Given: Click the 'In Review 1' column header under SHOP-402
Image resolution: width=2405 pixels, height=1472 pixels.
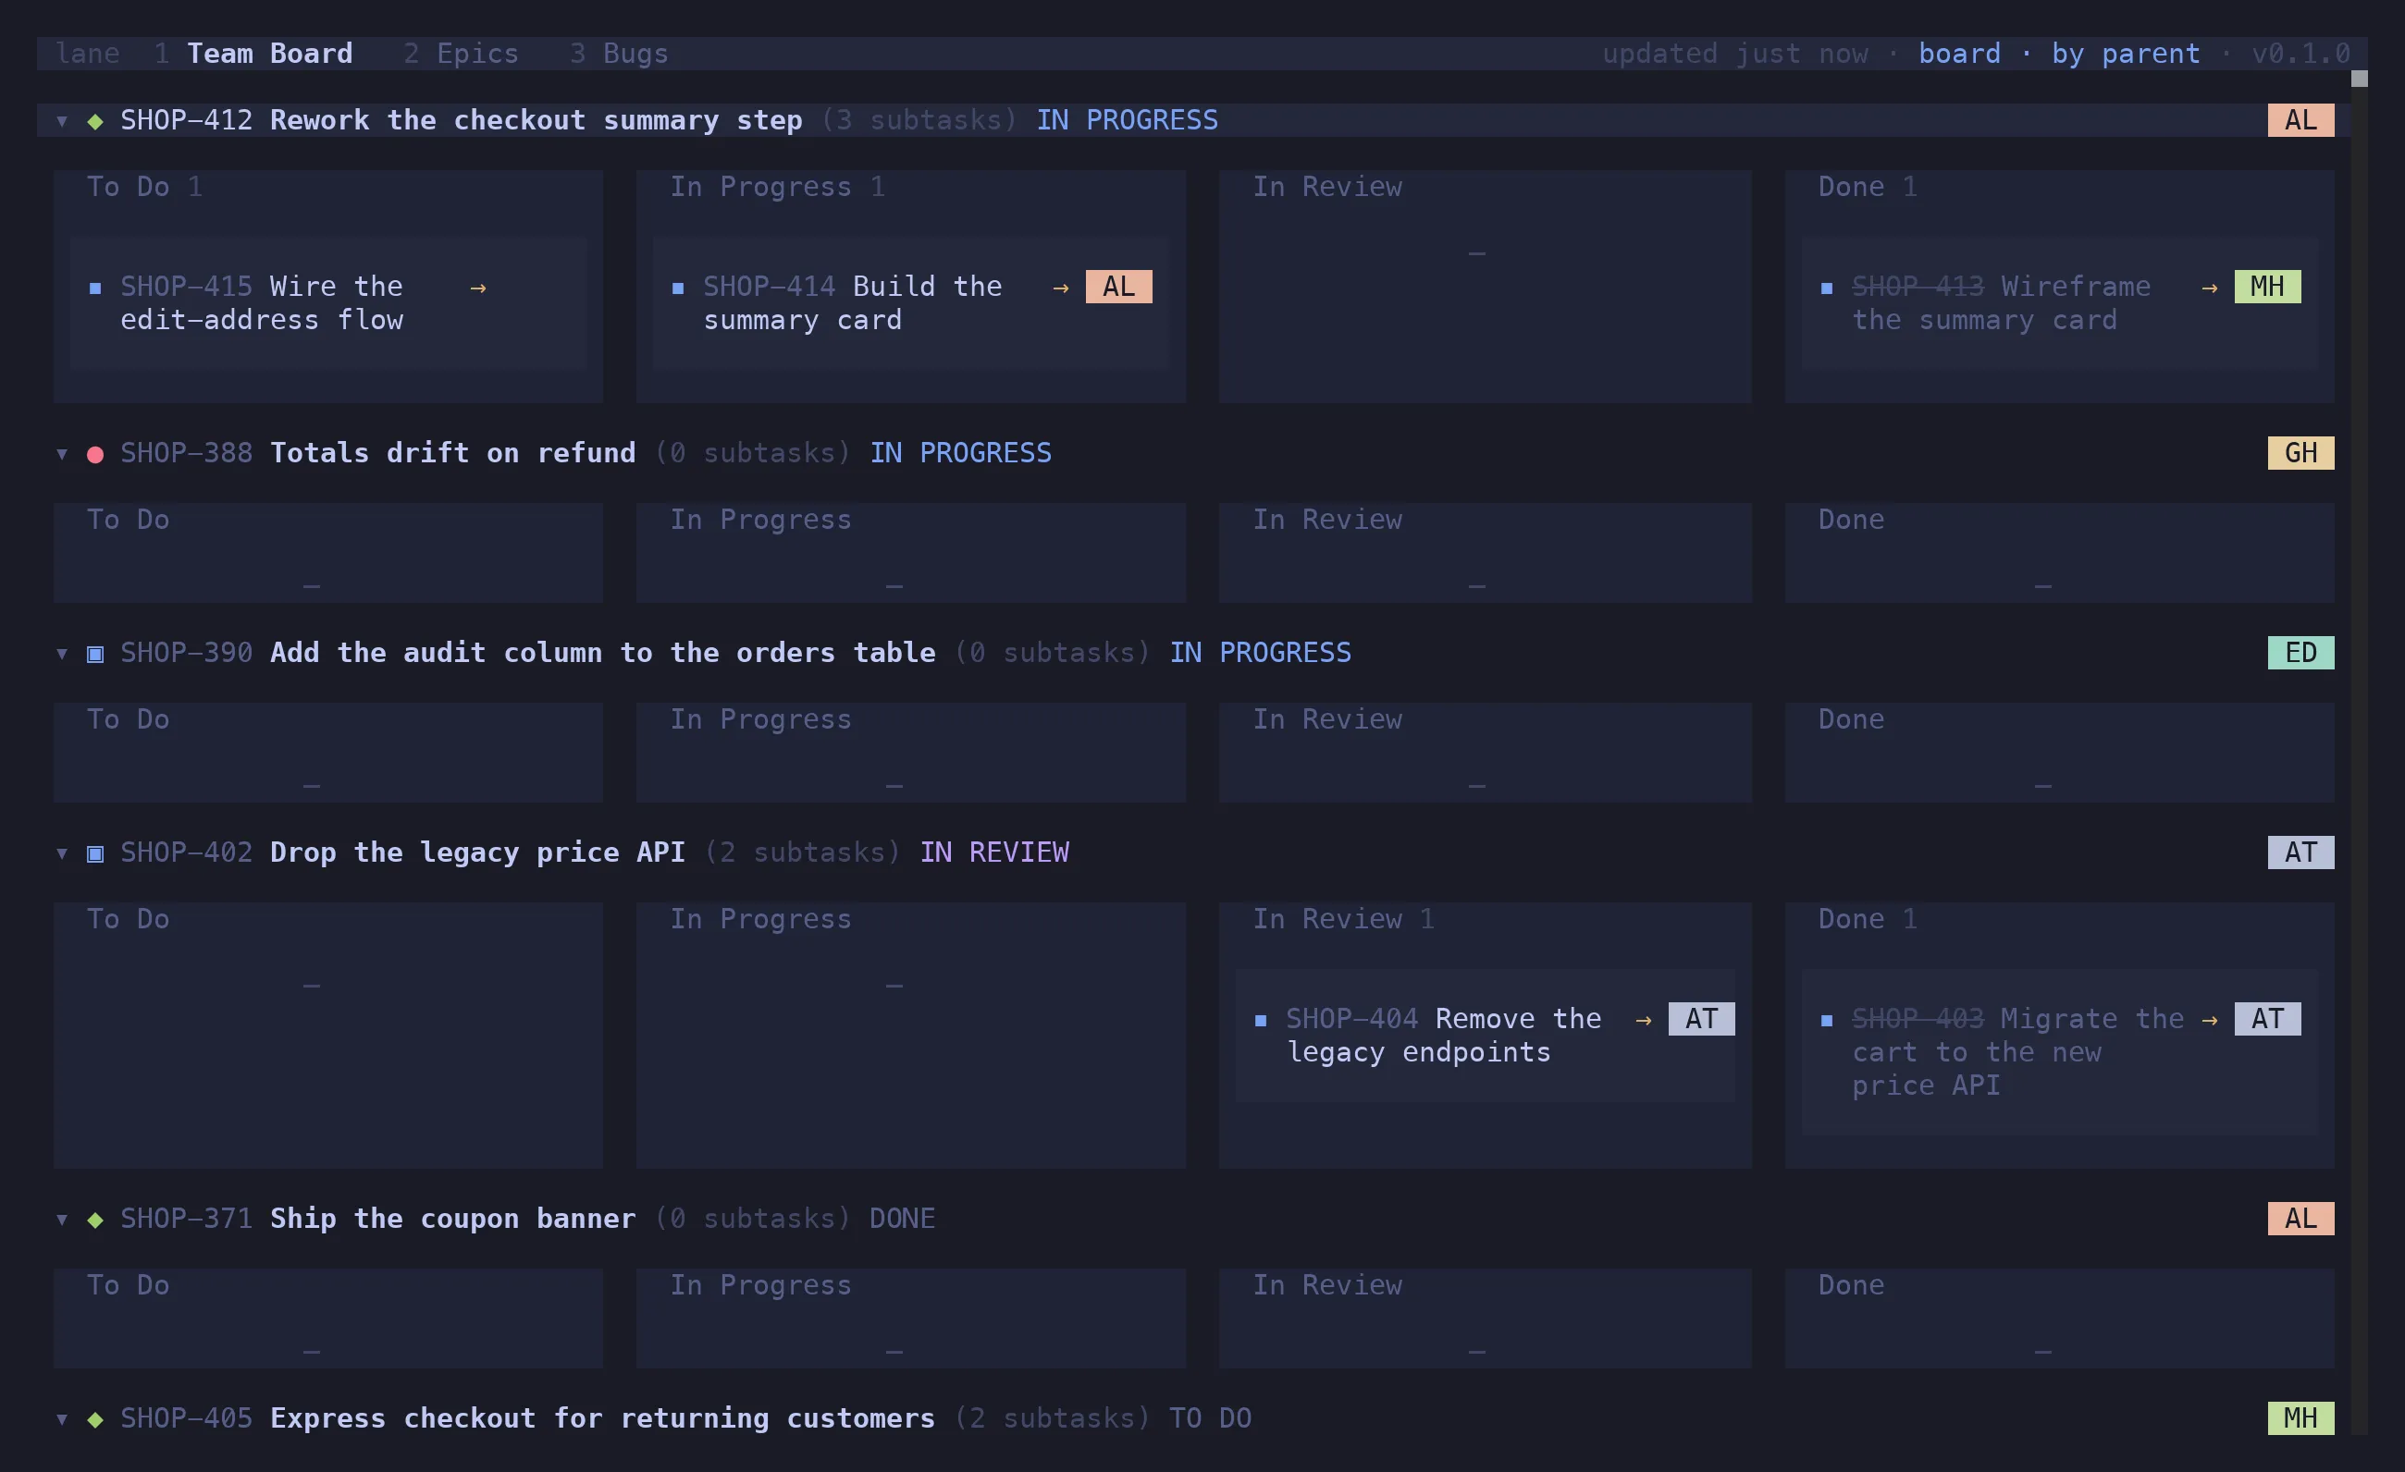Looking at the screenshot, I should [x=1344, y=920].
